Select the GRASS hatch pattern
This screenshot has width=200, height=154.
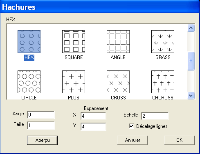163,42
